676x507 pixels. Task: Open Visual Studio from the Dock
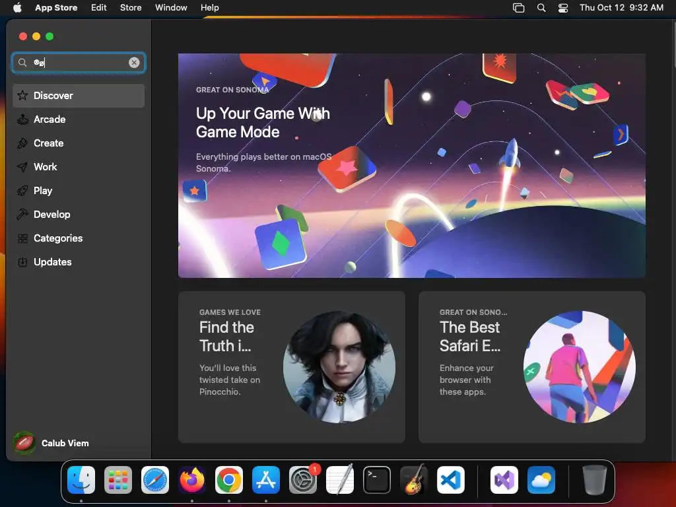[504, 480]
